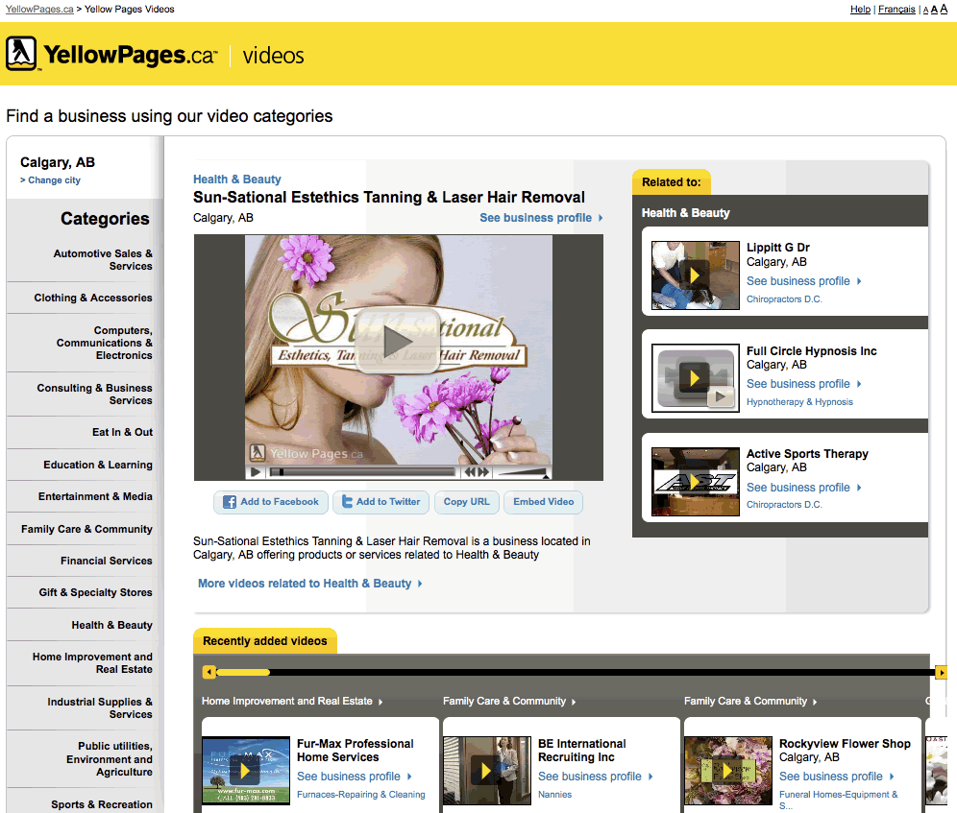Open More videos related to Health & Beauty
The width and height of the screenshot is (957, 813).
[x=310, y=584]
